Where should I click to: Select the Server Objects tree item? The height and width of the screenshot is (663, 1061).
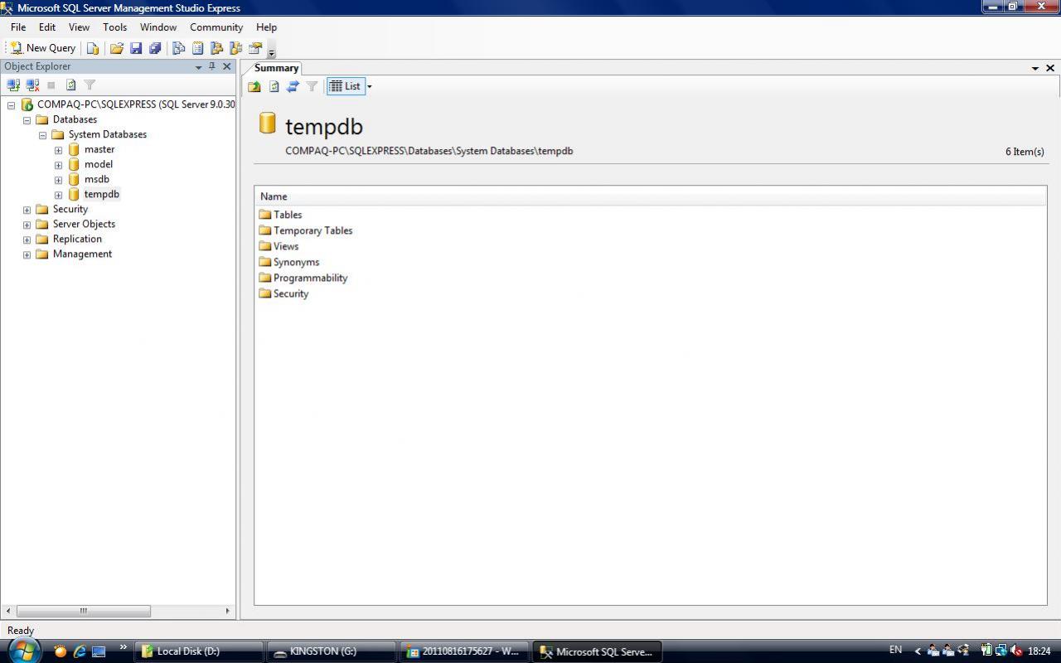tap(84, 224)
